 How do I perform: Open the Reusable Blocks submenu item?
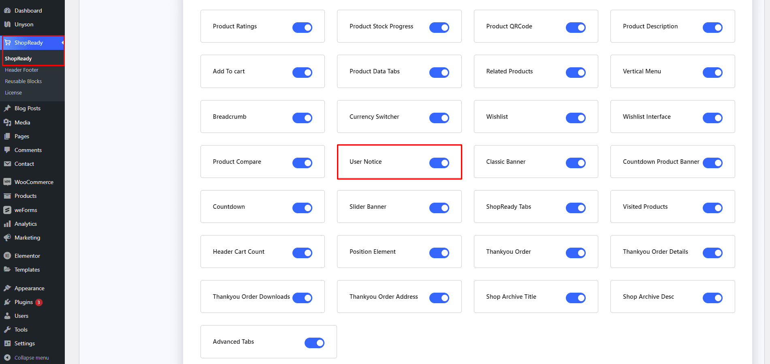pyautogui.click(x=23, y=81)
